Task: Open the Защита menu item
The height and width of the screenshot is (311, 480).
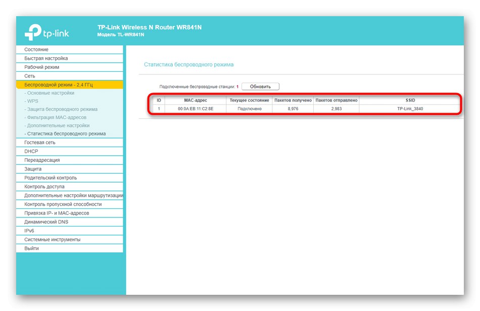Action: click(70, 169)
